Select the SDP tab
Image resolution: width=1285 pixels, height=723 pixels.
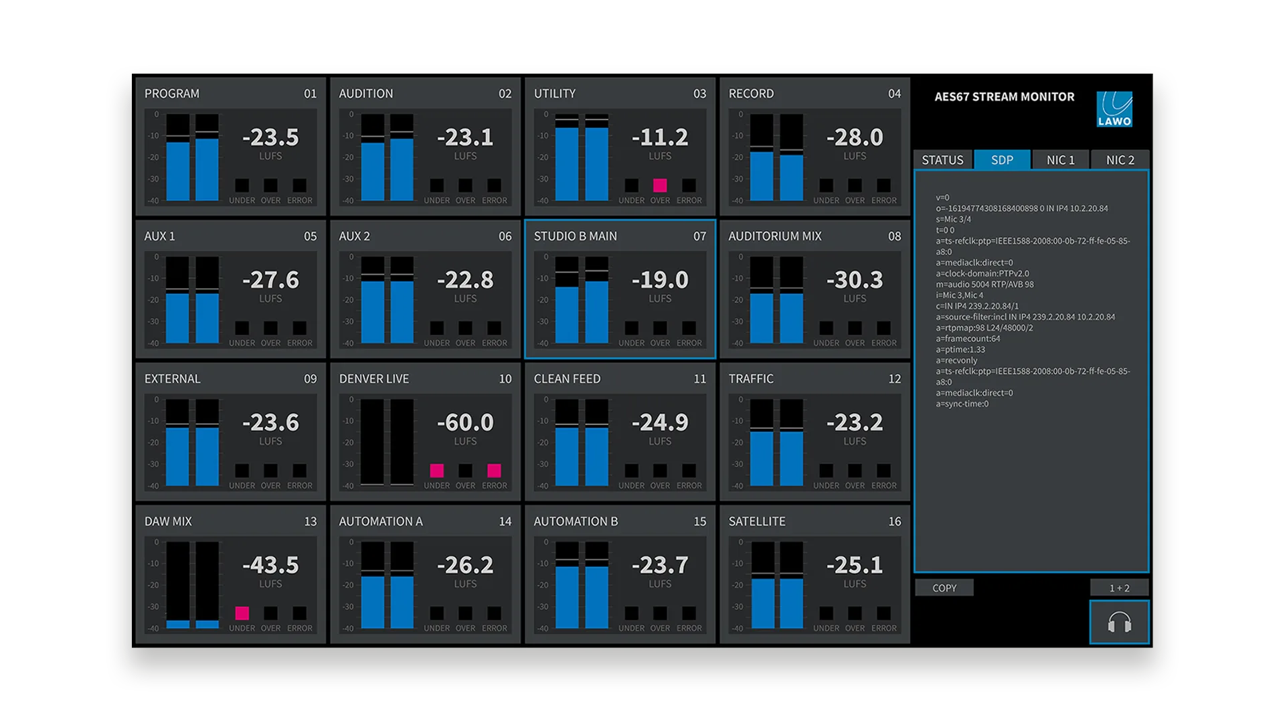(x=1002, y=160)
